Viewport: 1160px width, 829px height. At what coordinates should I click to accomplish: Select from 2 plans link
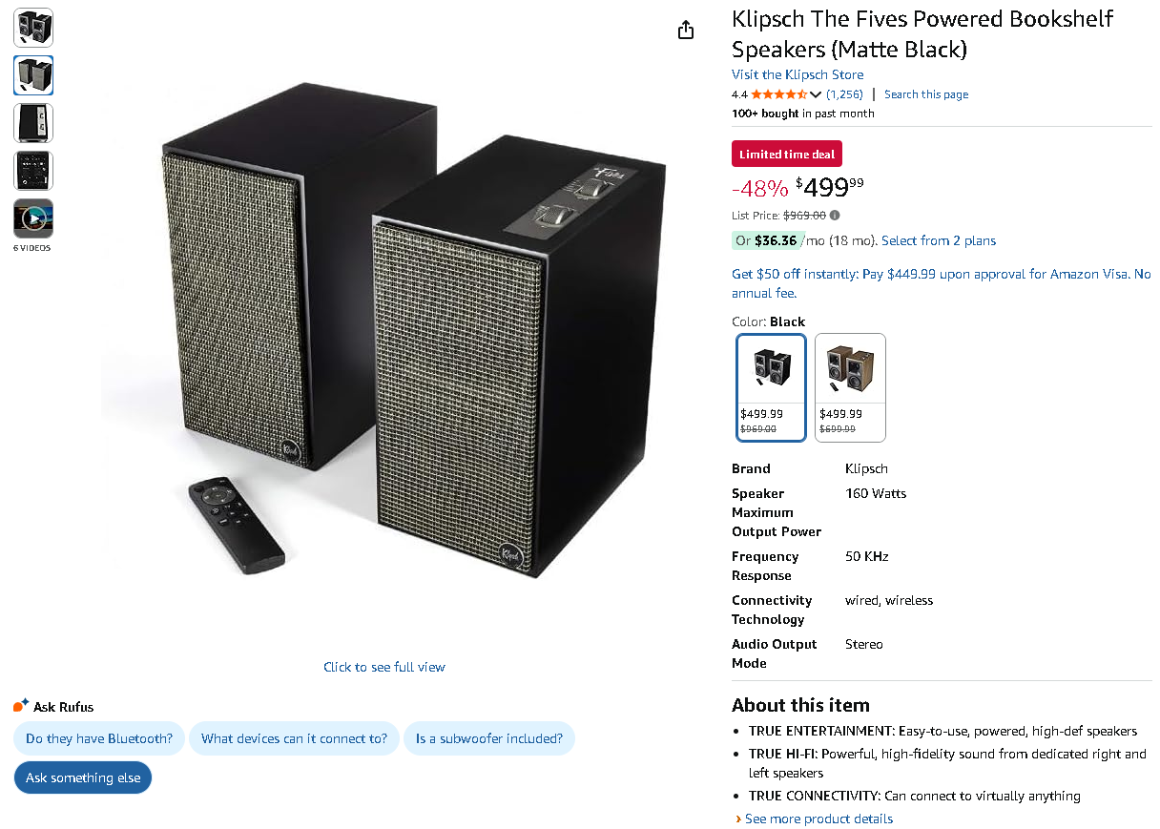[939, 240]
